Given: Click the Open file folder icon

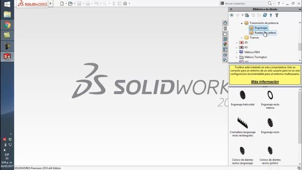Looking at the screenshot, I should pyautogui.click(x=70, y=3).
